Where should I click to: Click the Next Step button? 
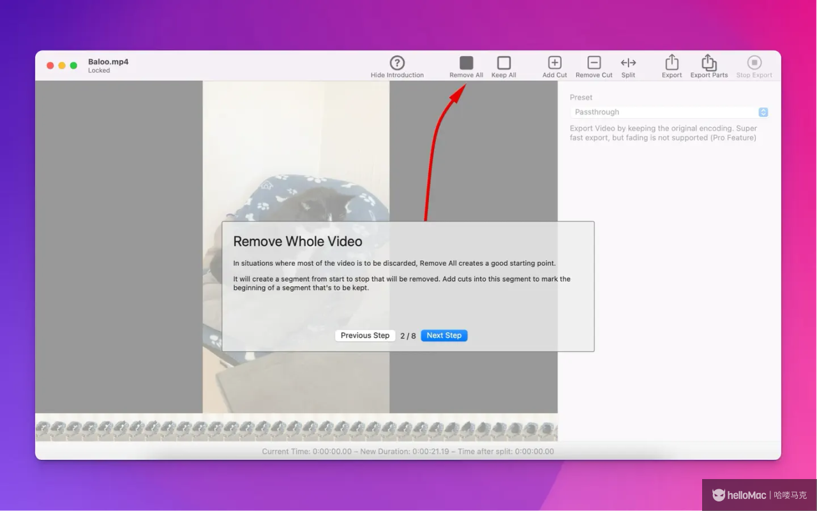pos(444,335)
